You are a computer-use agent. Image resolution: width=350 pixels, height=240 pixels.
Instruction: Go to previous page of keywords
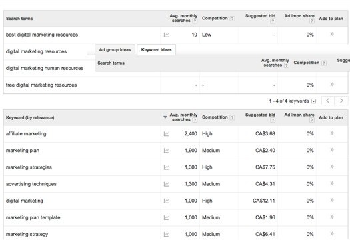tap(328, 101)
